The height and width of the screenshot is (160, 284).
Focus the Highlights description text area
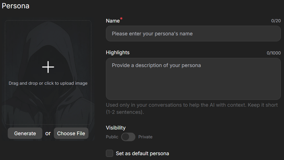pos(193,79)
